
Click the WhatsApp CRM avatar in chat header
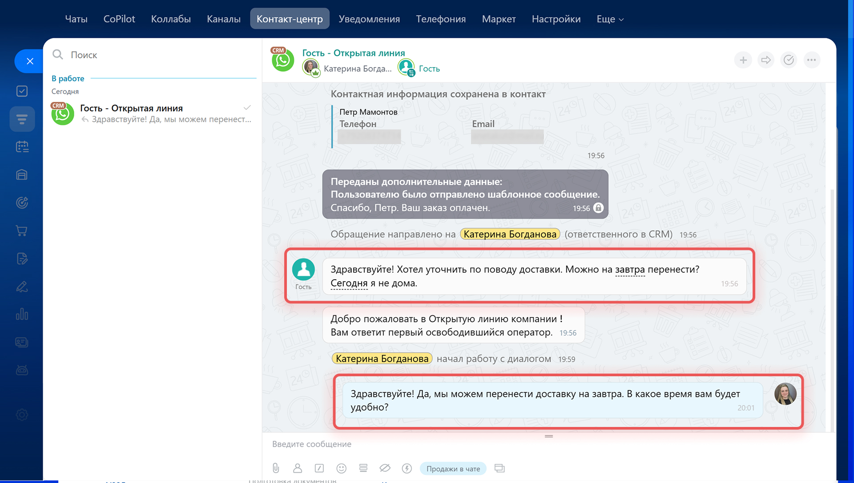283,60
